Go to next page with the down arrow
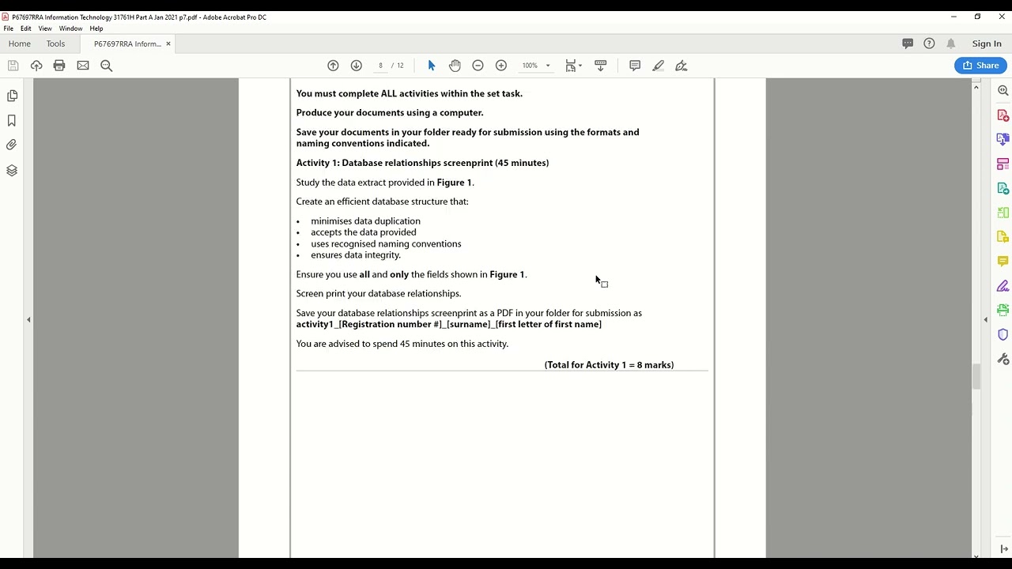 tap(356, 66)
